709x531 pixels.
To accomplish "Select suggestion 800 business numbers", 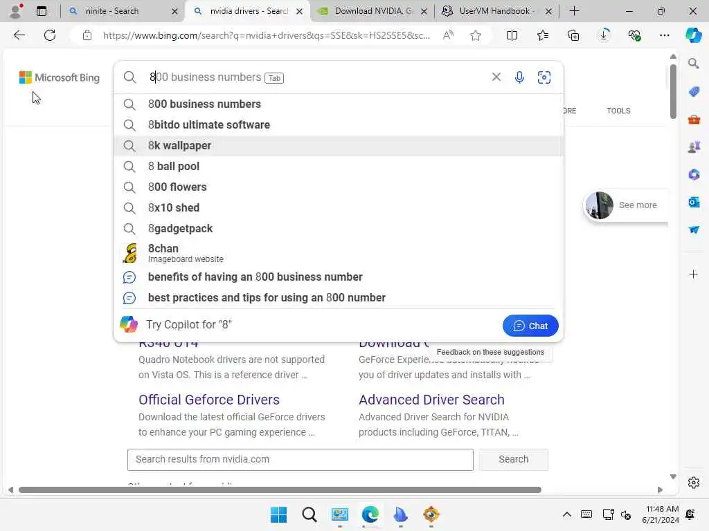I will coord(338,104).
